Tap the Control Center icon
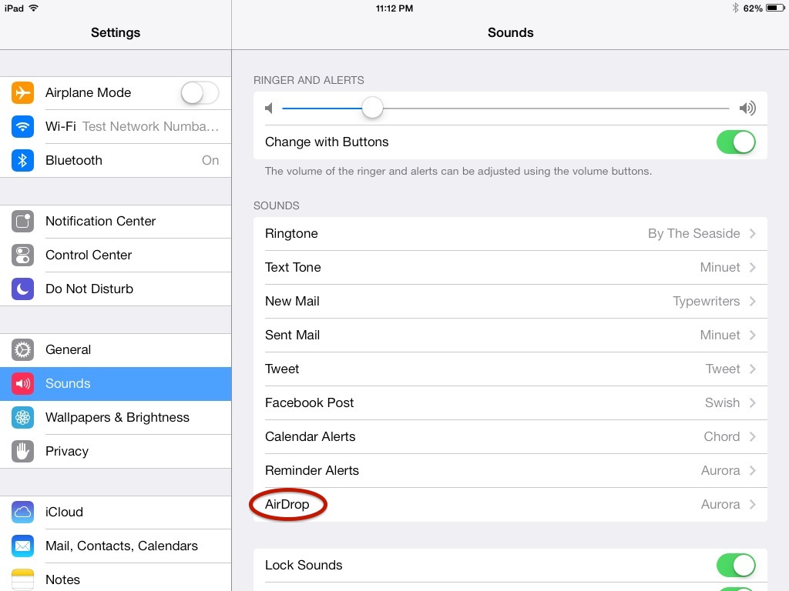The image size is (789, 591). coord(23,255)
